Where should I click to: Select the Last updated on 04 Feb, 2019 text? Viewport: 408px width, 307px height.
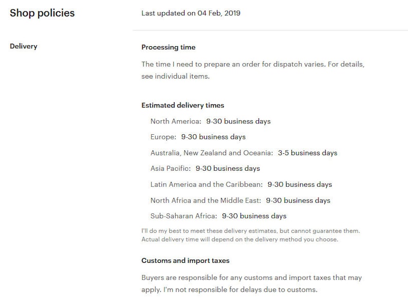[x=191, y=13]
